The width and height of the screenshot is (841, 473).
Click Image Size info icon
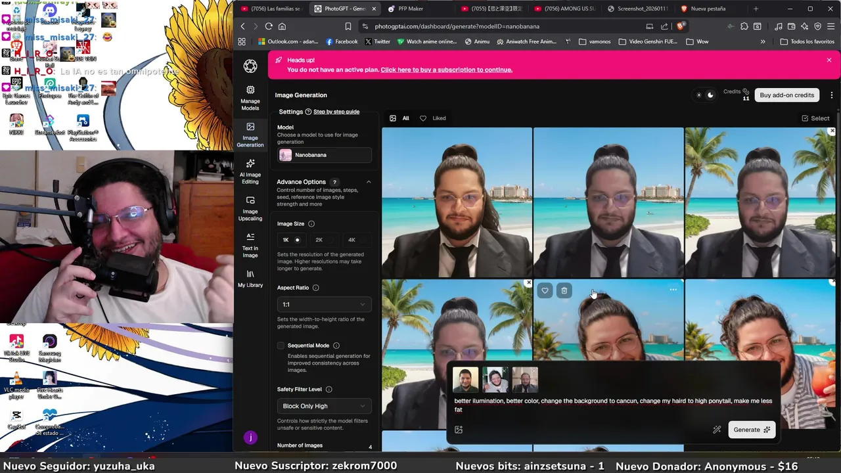(311, 224)
